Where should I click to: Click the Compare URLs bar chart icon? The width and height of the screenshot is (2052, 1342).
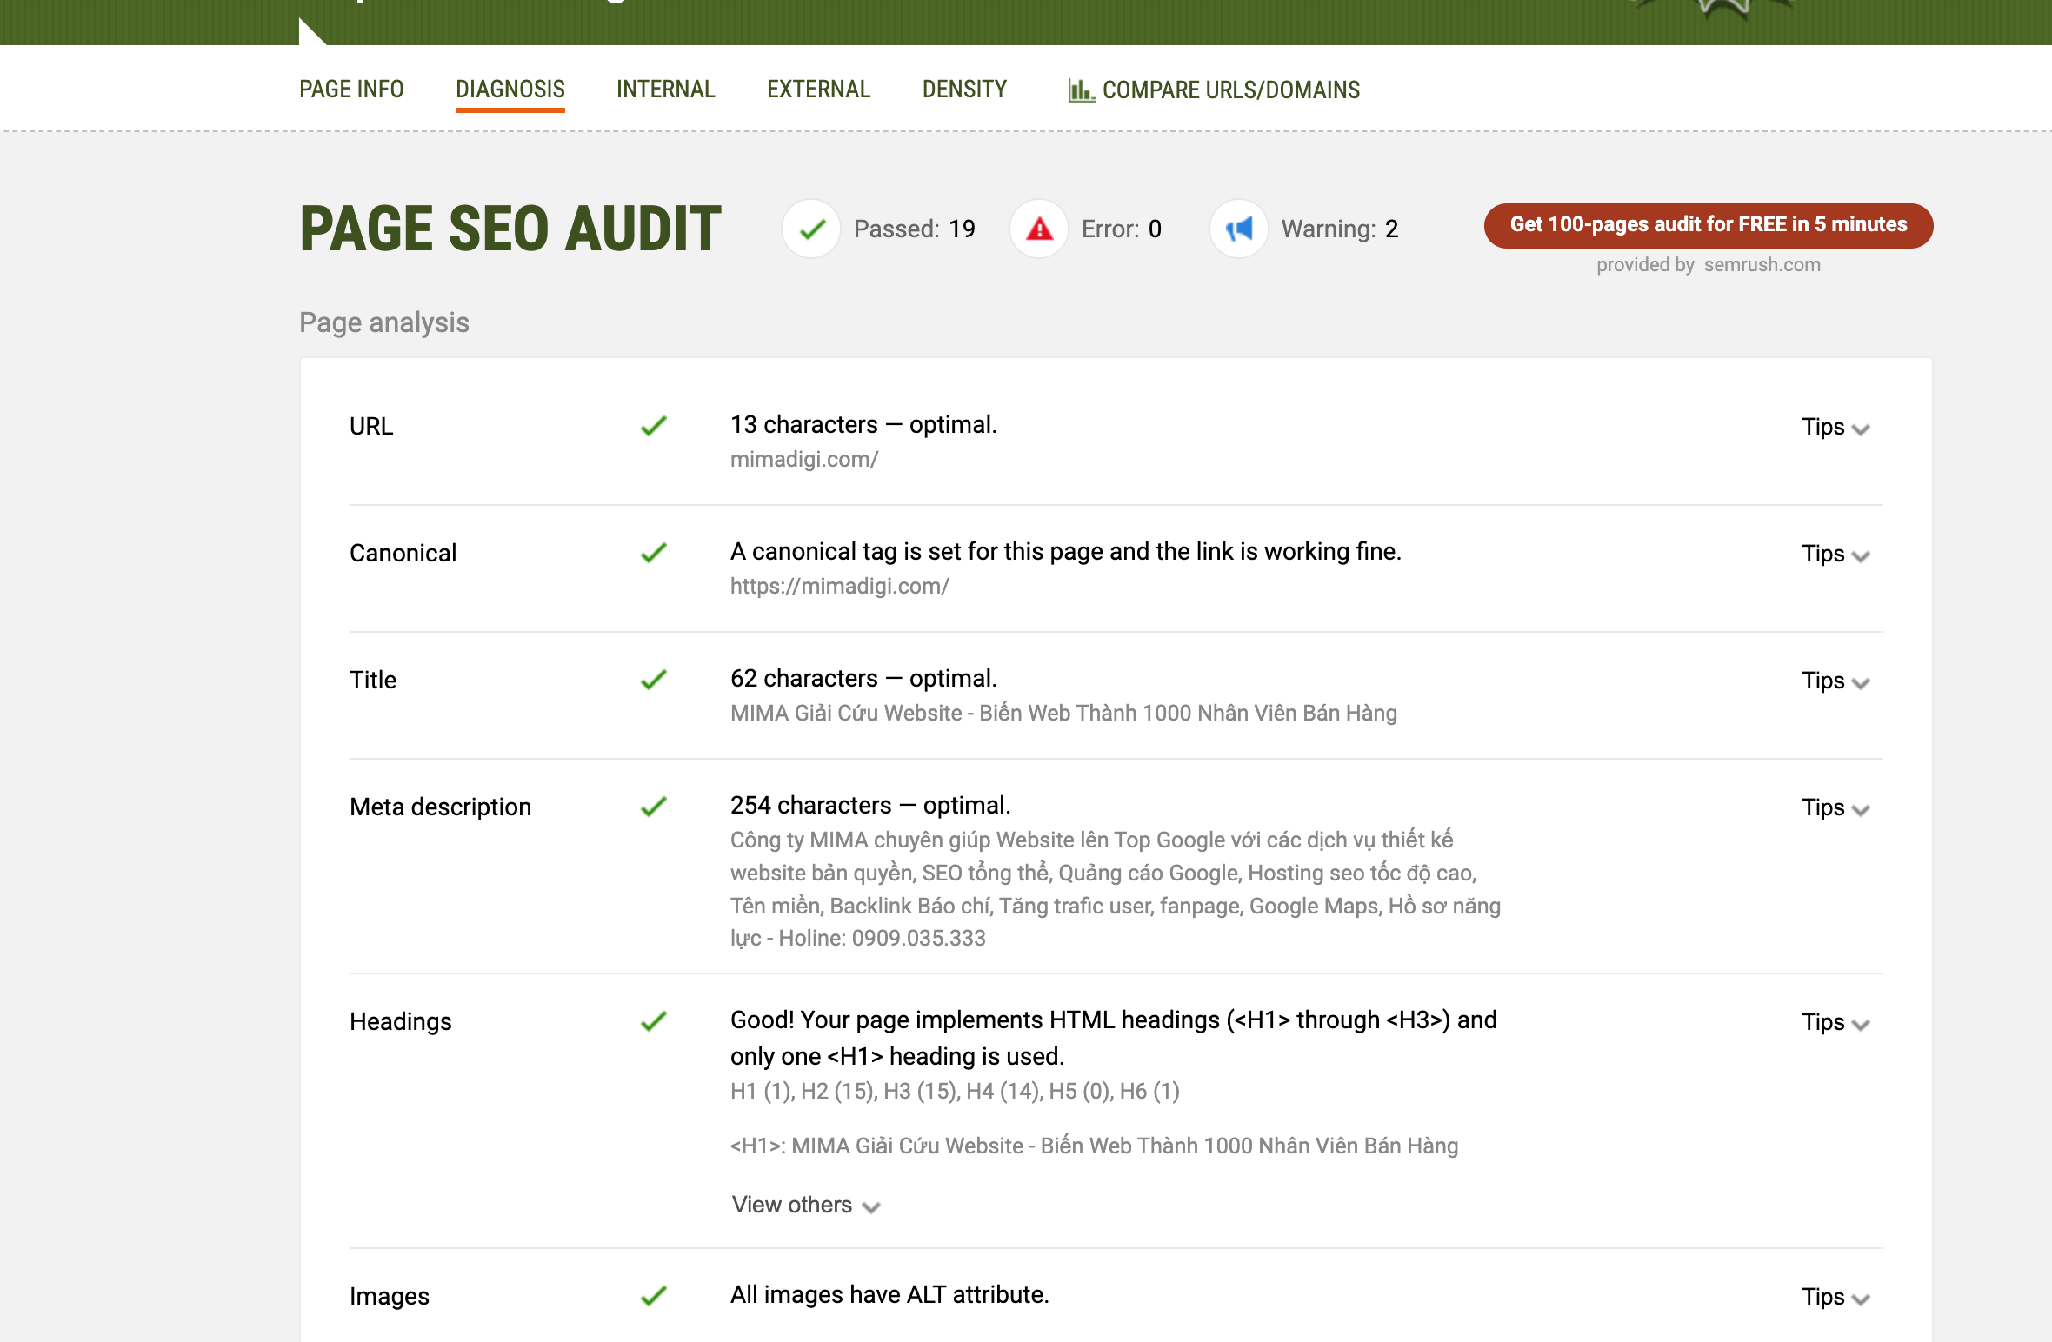pyautogui.click(x=1081, y=90)
